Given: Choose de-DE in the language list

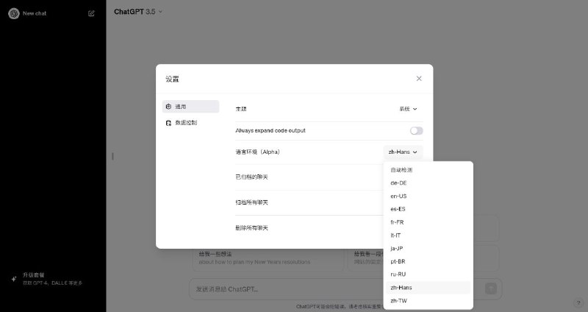Looking at the screenshot, I should tap(428, 183).
